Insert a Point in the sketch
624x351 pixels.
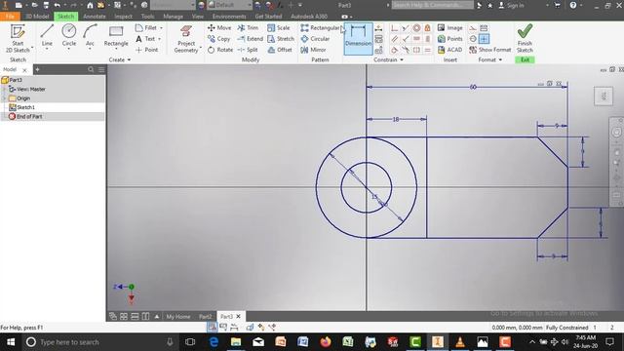tap(146, 50)
